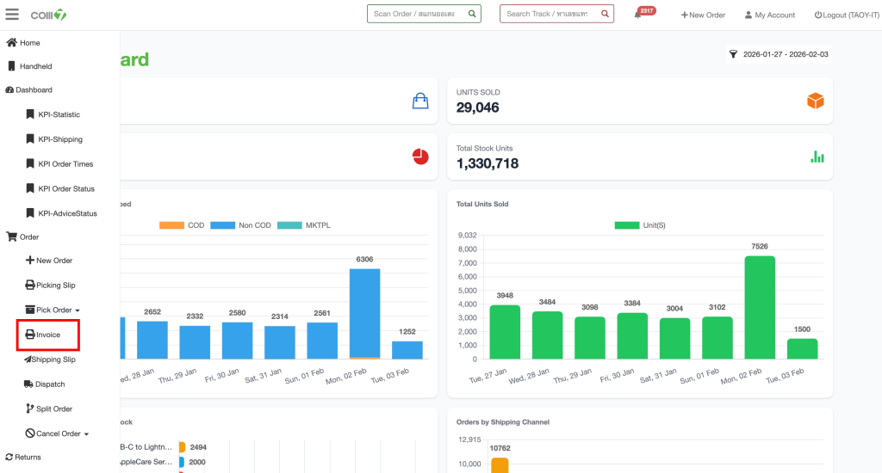Screen dimensions: 882x473
Task: Open Invoice in the Order menu
Action: coord(48,335)
